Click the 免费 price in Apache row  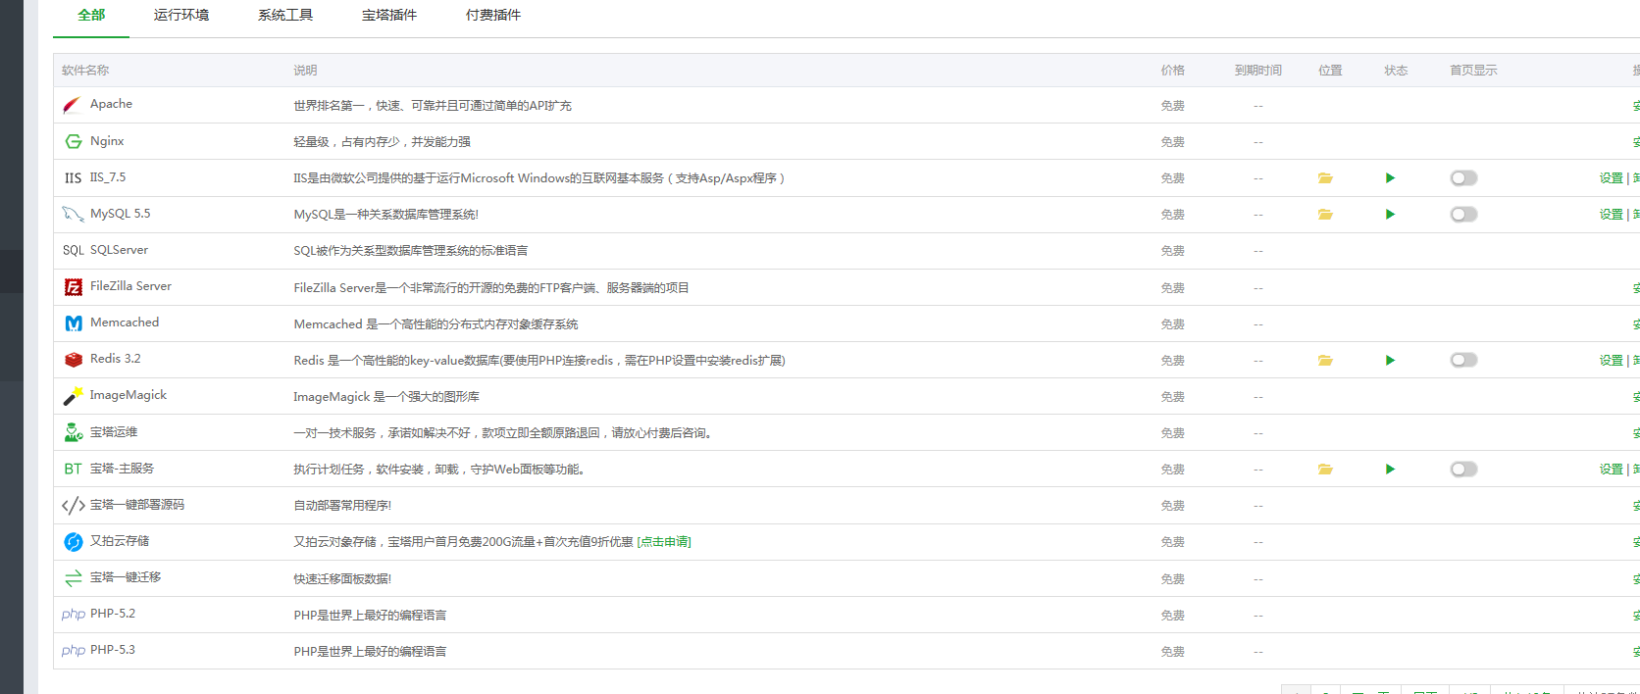point(1173,106)
